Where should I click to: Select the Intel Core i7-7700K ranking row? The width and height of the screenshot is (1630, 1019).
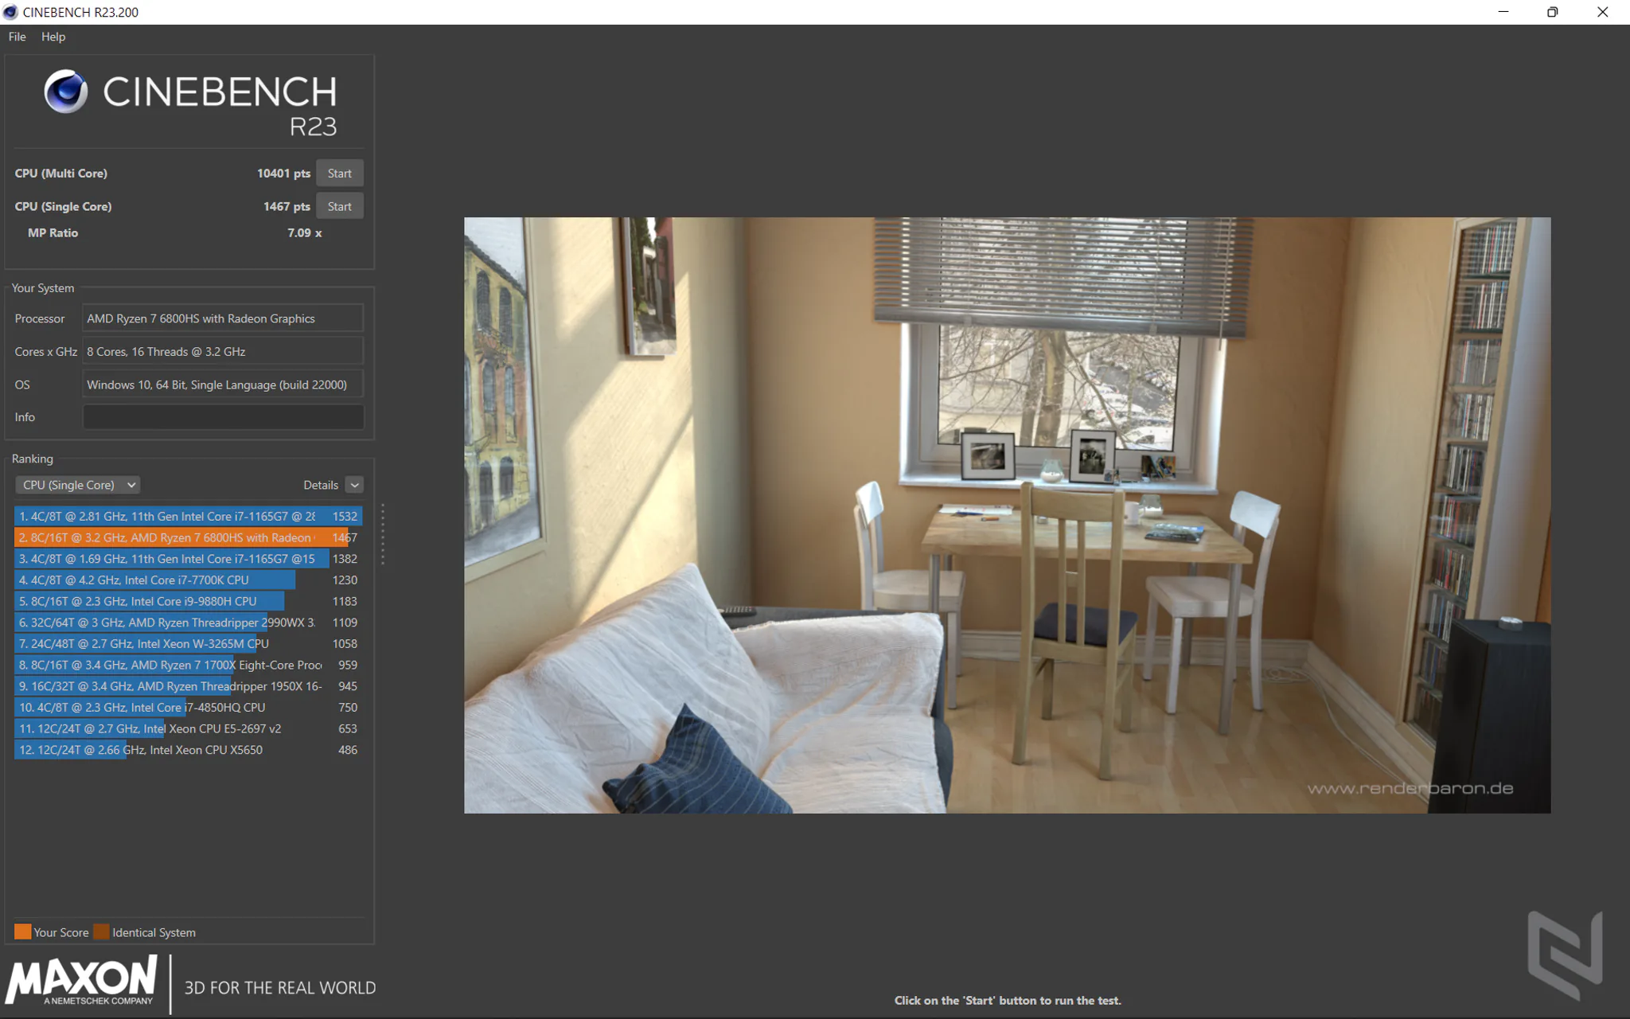tap(188, 580)
